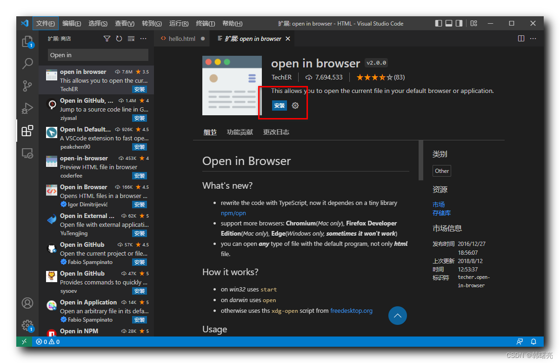The height and width of the screenshot is (363, 560).
Task: Open the editor More Actions menu
Action: coord(533,39)
